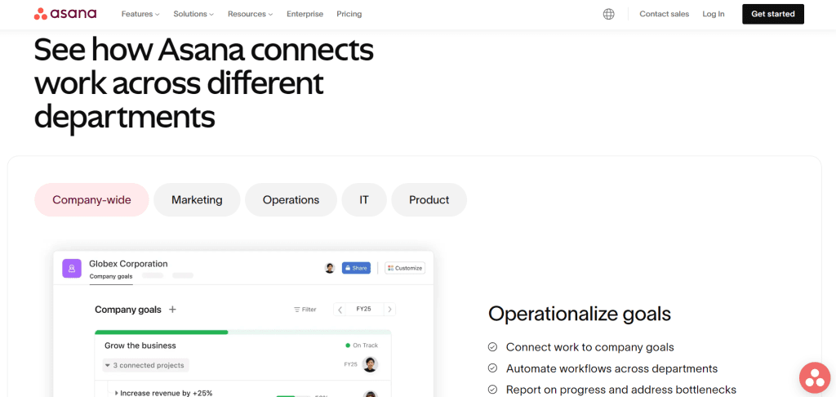This screenshot has height=397, width=836.
Task: Click the FY25 label in goal row
Action: tap(350, 364)
